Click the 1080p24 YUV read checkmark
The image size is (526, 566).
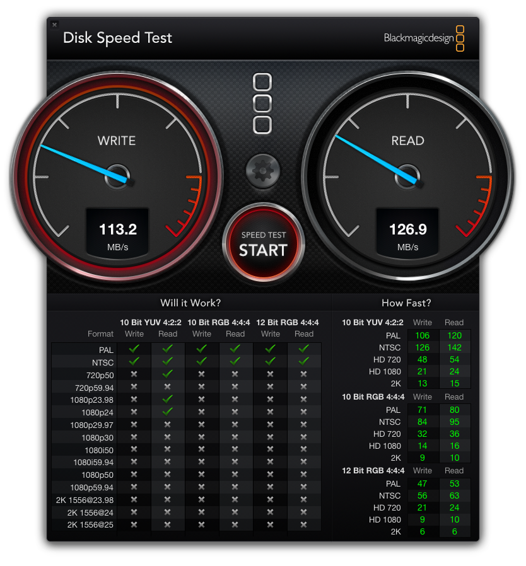[167, 411]
